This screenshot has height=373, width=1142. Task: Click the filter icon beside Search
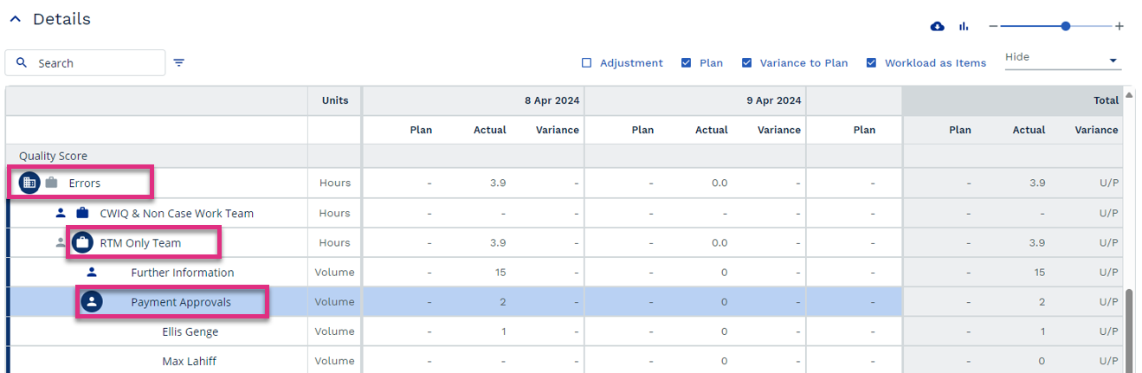179,62
